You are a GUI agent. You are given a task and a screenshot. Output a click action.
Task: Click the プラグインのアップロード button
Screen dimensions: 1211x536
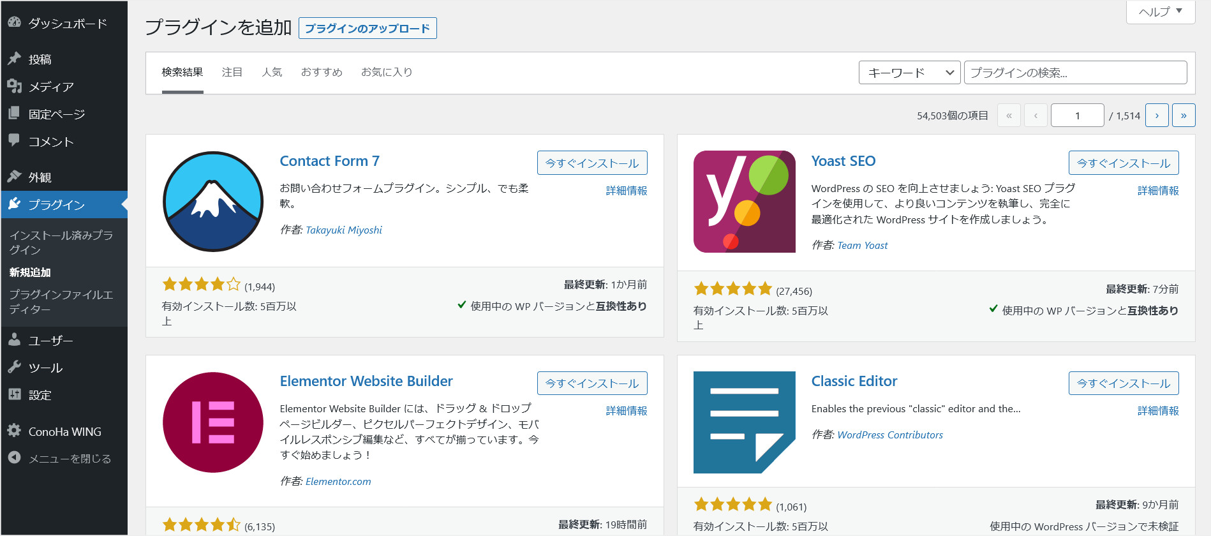368,28
